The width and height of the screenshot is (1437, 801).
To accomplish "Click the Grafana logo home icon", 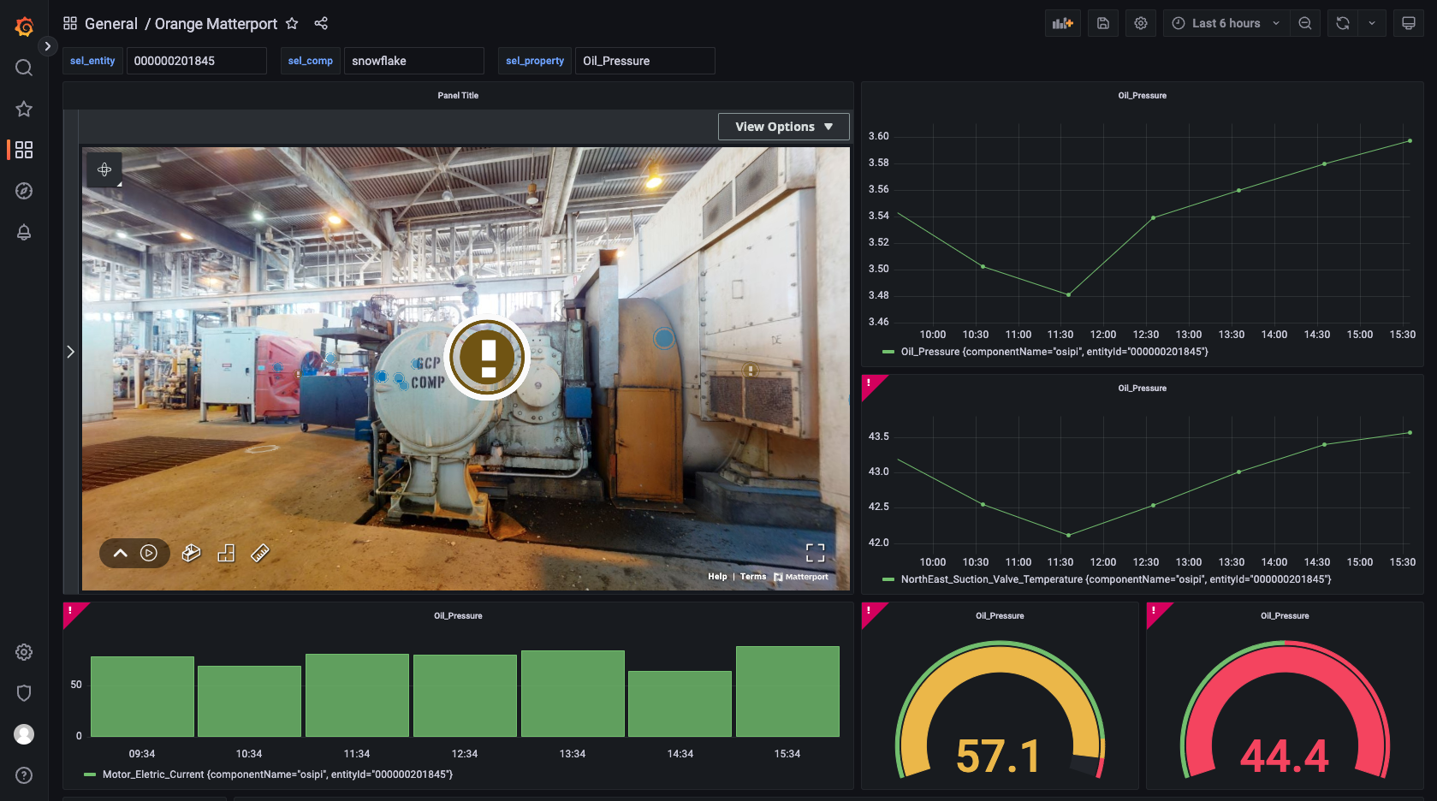I will pyautogui.click(x=24, y=27).
